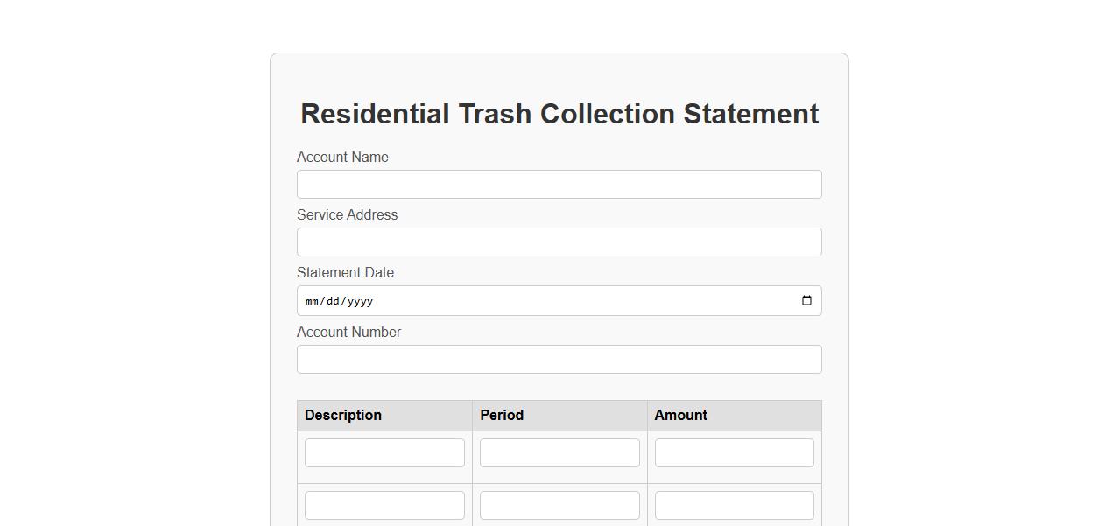Focus second row Period input
Screen dimensions: 1119x526
pyautogui.click(x=559, y=506)
